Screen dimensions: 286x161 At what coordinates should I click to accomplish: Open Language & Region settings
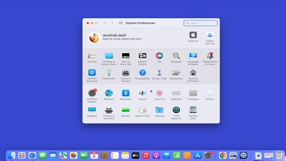click(x=193, y=59)
